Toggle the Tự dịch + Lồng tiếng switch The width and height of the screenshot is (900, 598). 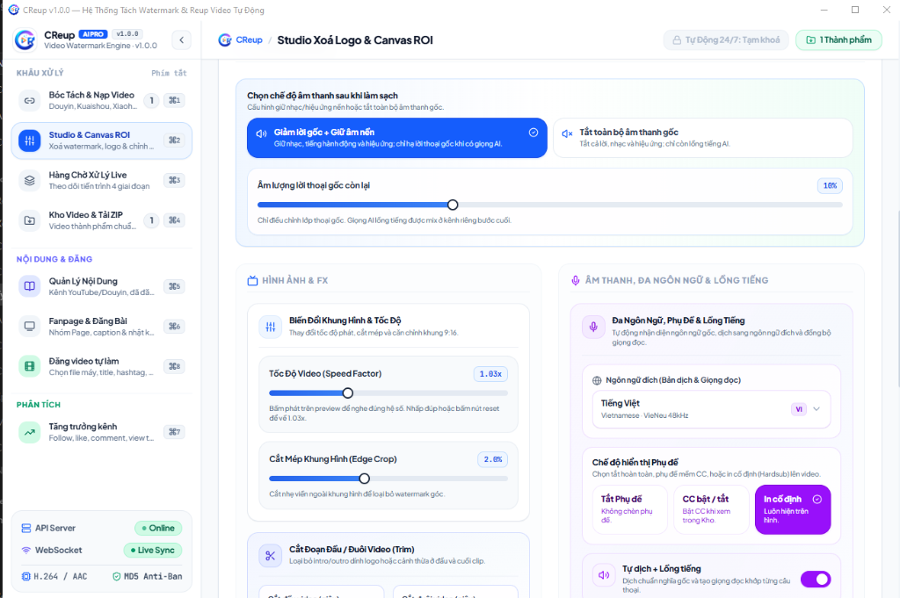816,579
